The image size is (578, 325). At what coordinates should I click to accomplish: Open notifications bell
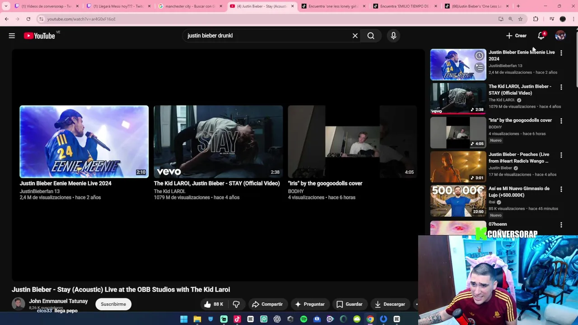pyautogui.click(x=541, y=36)
